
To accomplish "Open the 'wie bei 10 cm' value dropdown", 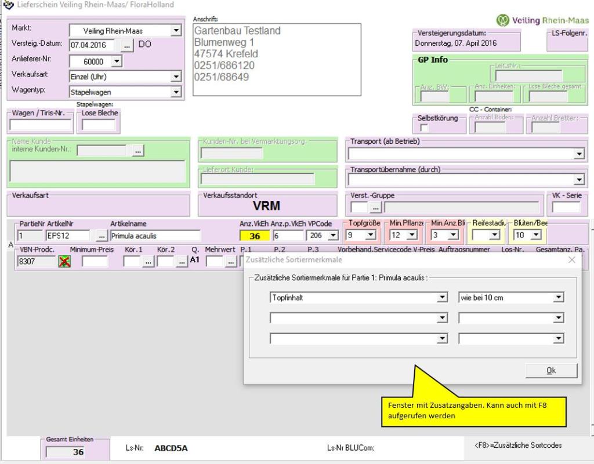I will click(559, 297).
